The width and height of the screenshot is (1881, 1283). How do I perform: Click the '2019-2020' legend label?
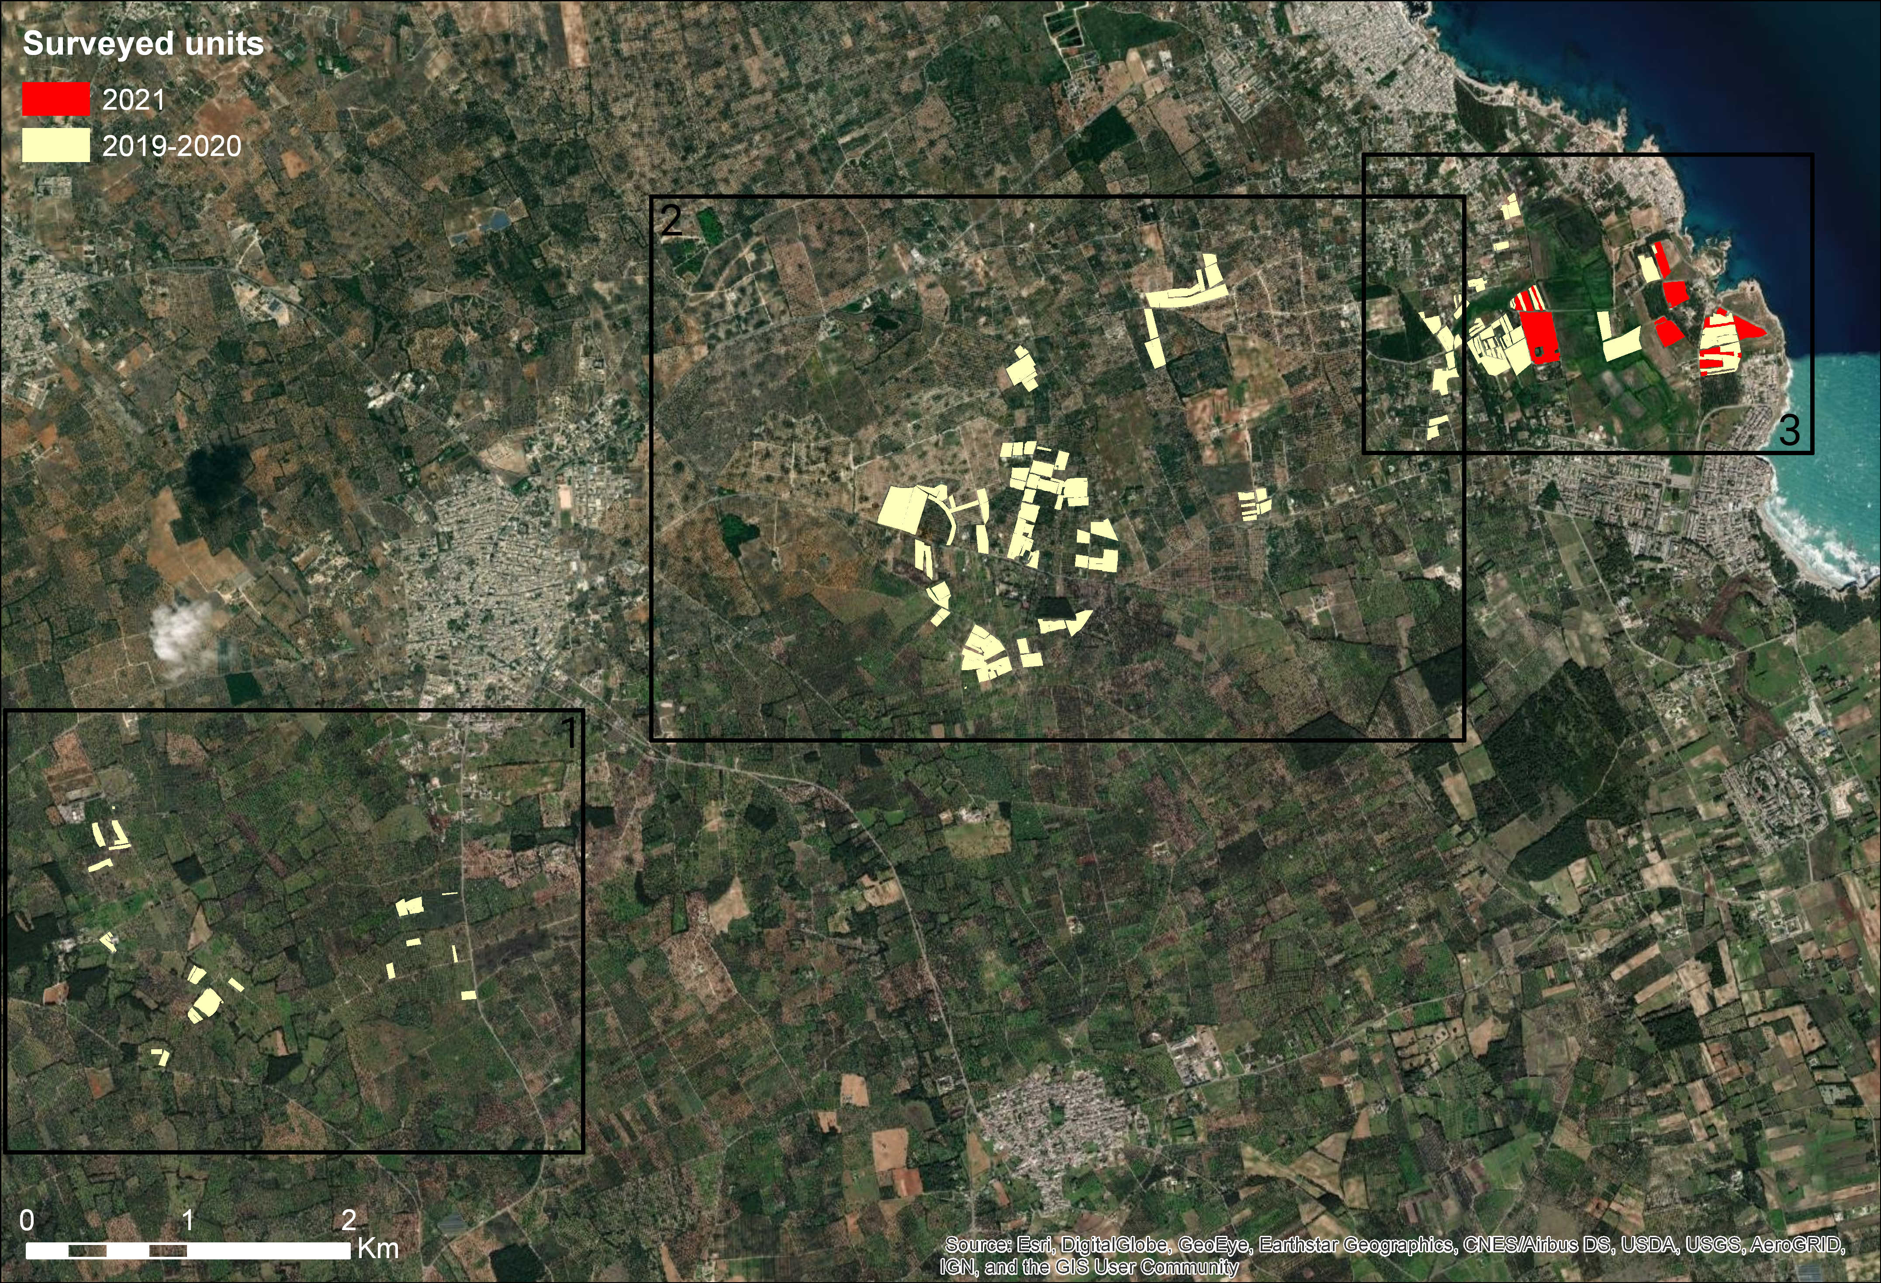(172, 146)
